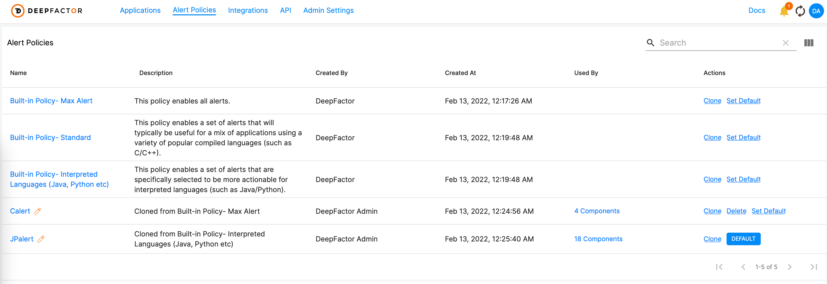Open the column chooser icon

click(808, 43)
